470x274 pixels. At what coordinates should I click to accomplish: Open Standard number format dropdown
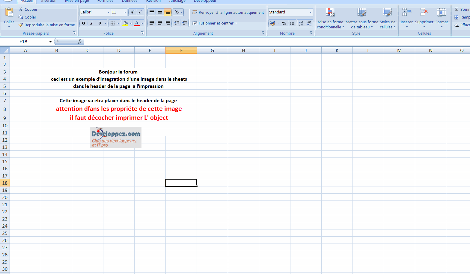[x=311, y=12]
